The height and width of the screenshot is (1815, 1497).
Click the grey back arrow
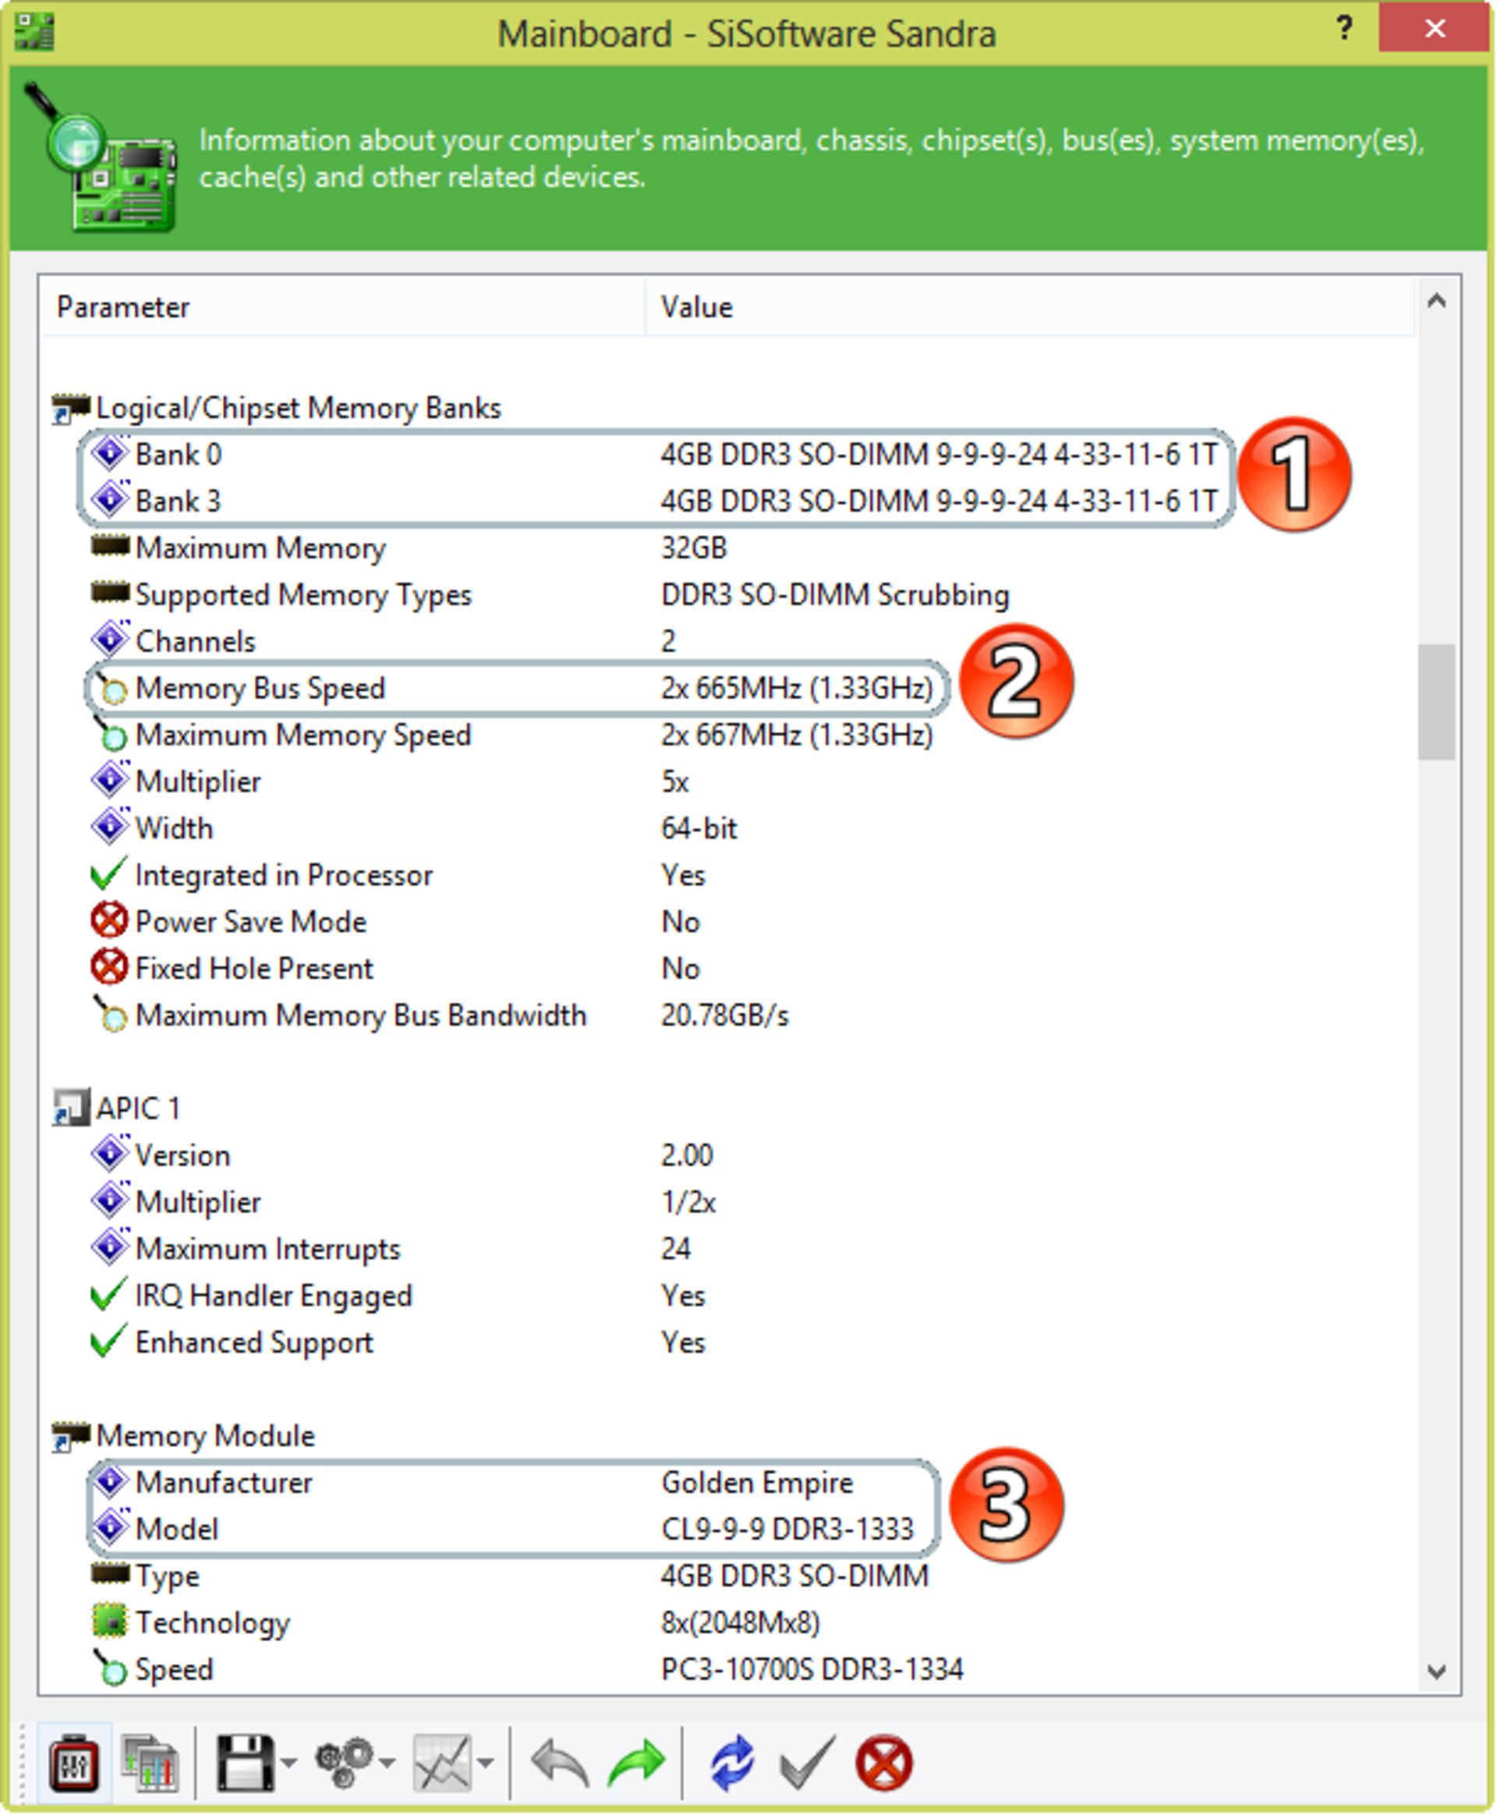(561, 1763)
